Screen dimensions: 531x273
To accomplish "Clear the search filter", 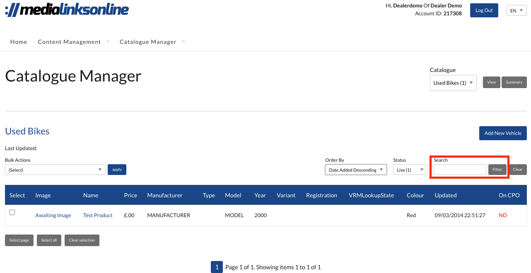I will click(518, 170).
